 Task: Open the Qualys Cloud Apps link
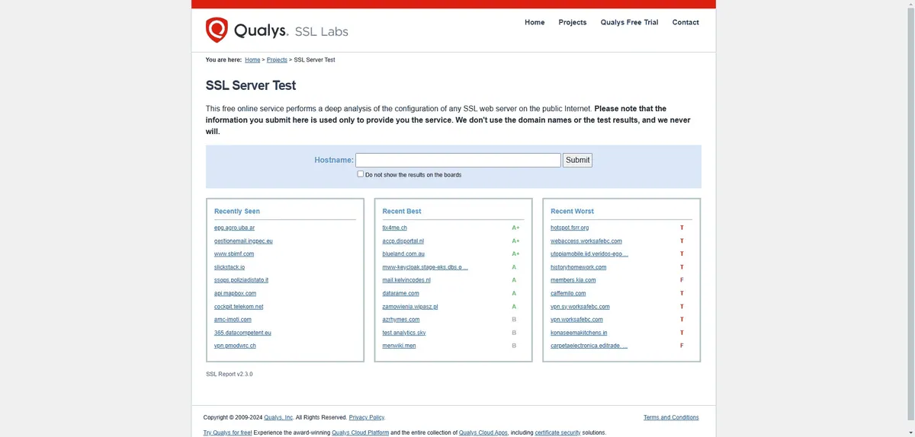tap(483, 432)
